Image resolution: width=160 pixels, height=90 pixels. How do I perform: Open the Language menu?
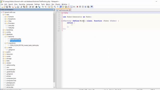point(30,4)
